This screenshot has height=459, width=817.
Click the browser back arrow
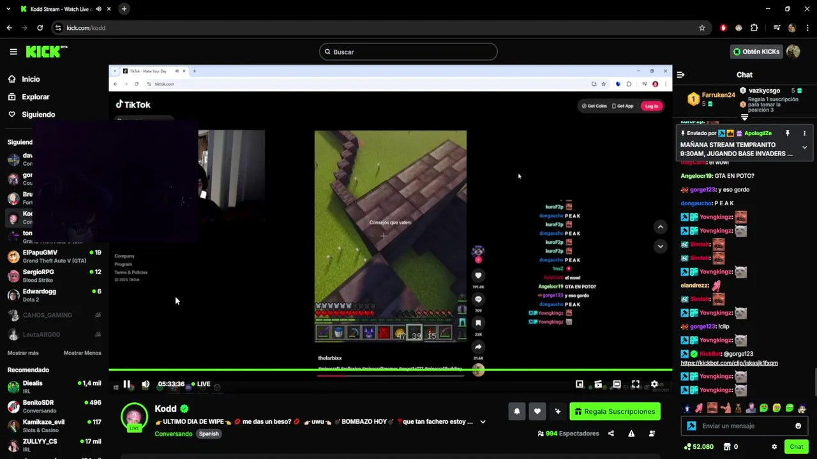point(9,28)
